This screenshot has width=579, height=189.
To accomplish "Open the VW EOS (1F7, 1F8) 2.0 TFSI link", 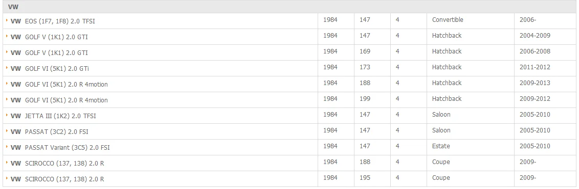I will (53, 21).
